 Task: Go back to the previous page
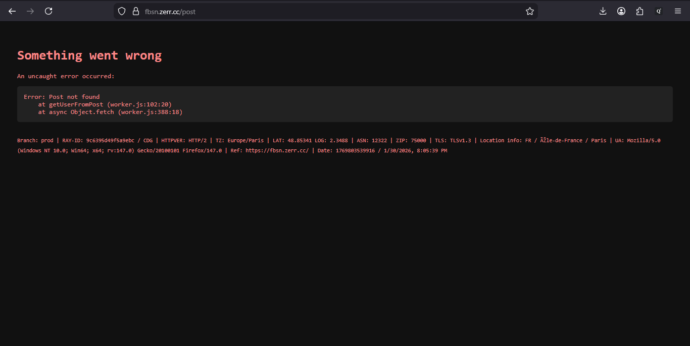point(12,11)
